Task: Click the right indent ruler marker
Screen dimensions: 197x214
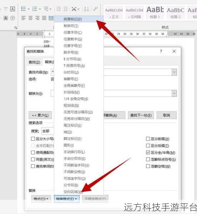Action: pyautogui.click(x=167, y=36)
